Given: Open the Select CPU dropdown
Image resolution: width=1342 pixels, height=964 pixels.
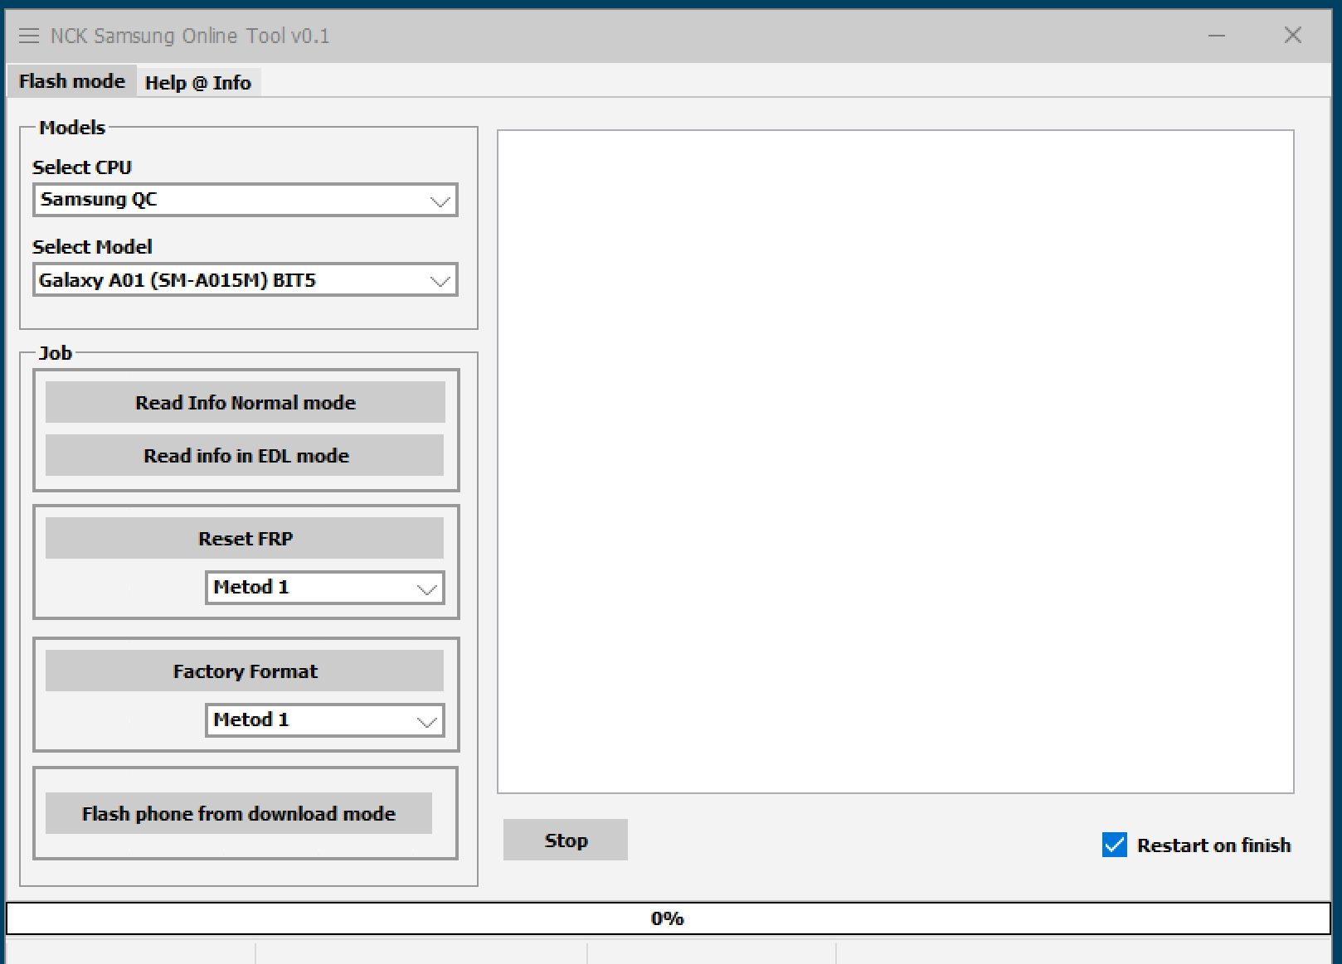Looking at the screenshot, I should [x=246, y=200].
